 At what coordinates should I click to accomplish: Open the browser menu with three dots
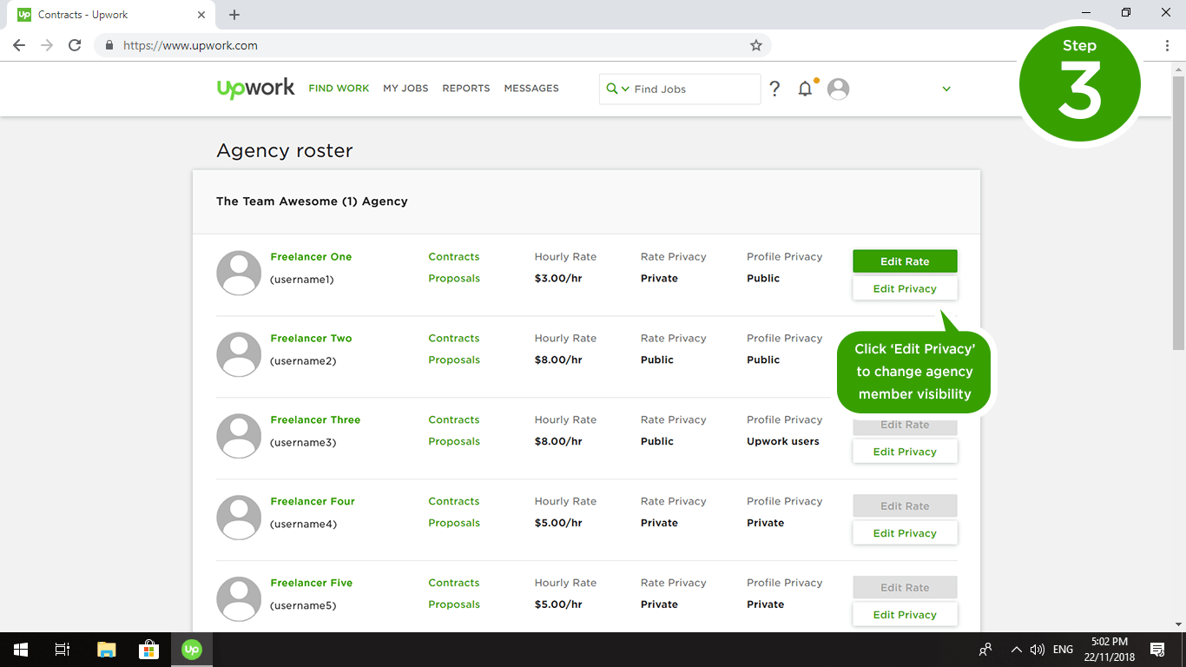click(x=1167, y=45)
